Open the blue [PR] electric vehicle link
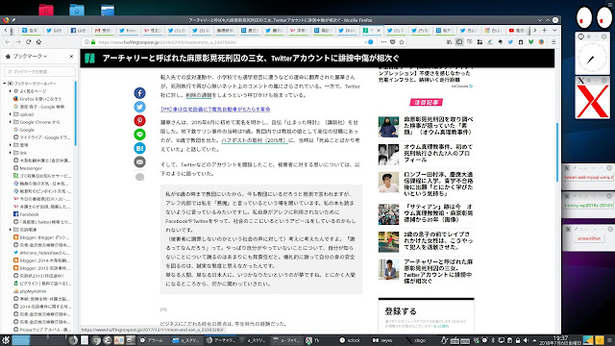 coord(215,109)
